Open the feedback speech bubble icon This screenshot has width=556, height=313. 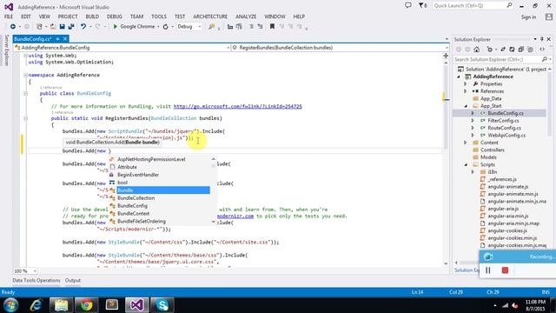[408, 5]
